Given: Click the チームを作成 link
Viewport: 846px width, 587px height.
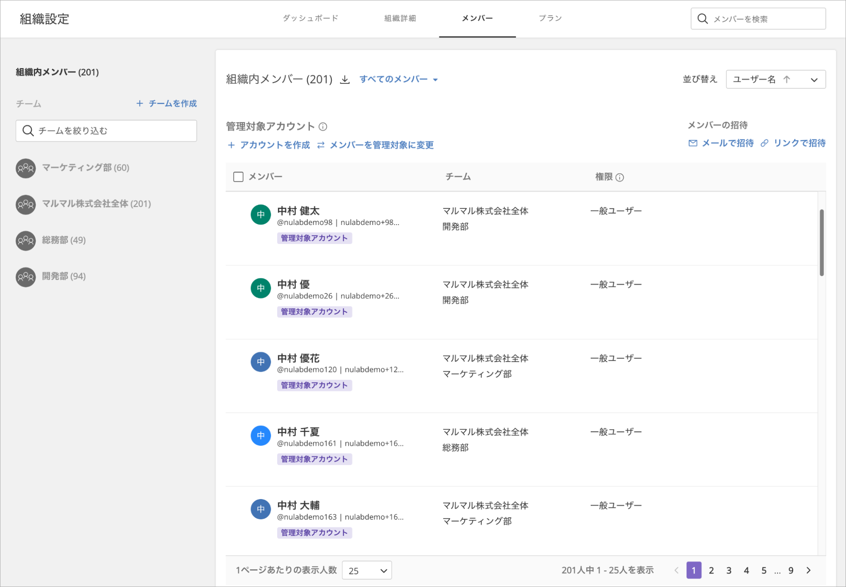Looking at the screenshot, I should pos(167,104).
